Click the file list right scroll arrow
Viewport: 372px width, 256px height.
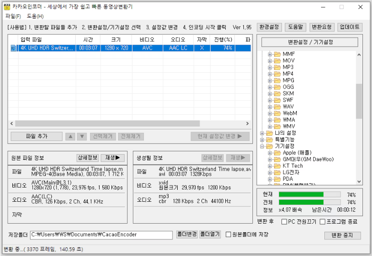pyautogui.click(x=248, y=124)
